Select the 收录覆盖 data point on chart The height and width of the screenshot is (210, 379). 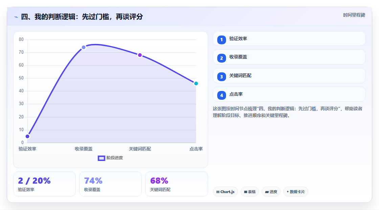(x=84, y=47)
